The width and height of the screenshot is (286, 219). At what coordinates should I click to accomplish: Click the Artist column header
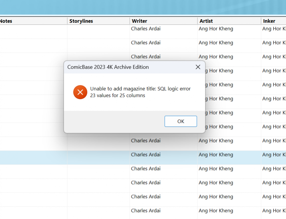(206, 21)
